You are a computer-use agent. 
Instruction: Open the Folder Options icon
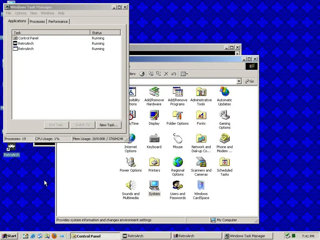click(177, 118)
